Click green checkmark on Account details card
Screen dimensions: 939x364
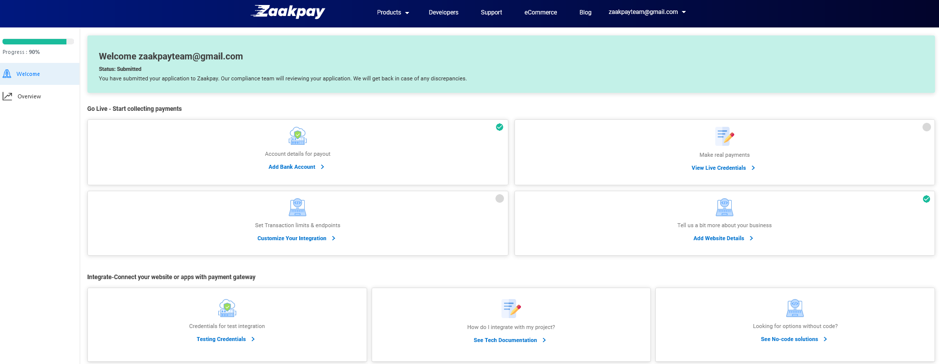click(499, 127)
